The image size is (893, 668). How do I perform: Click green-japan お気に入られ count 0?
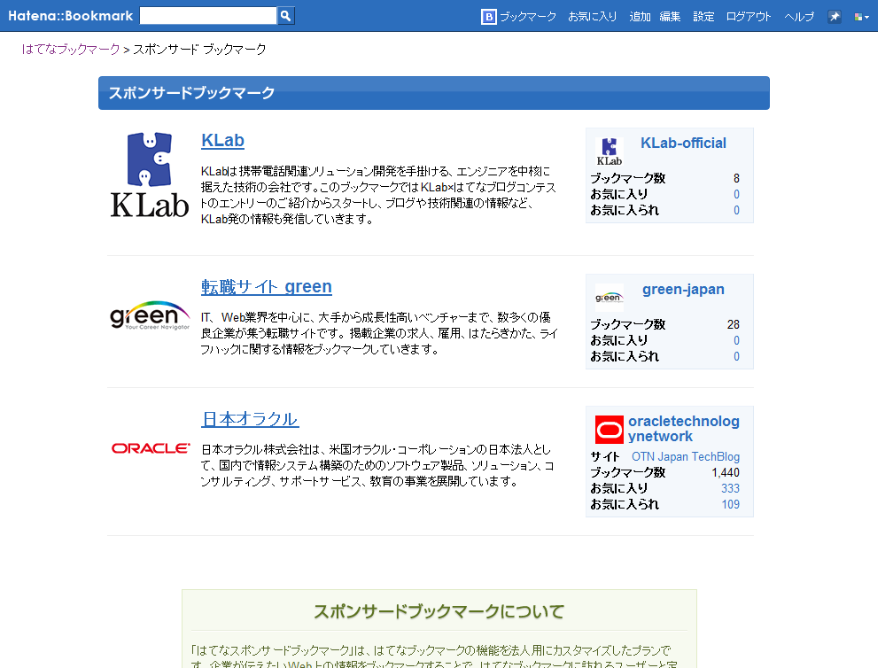[736, 356]
